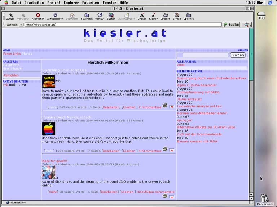This screenshot has height=207, width=277.
Task: Open the Alpha C Inline-Assembler article link
Action: (197, 85)
